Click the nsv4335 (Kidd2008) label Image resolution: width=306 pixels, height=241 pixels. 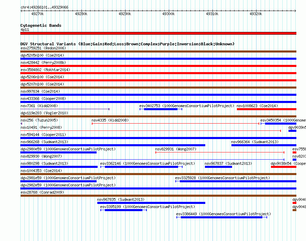click(x=110, y=120)
